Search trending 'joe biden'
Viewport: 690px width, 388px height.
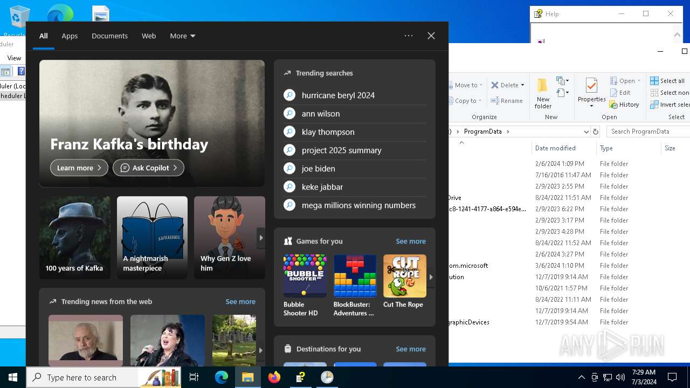click(355, 169)
